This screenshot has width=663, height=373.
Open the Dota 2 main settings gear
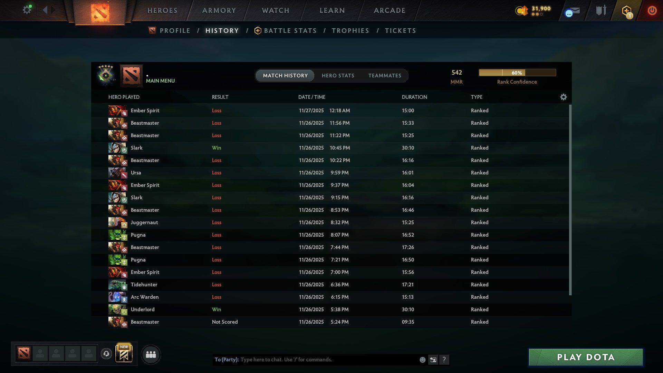(x=27, y=9)
